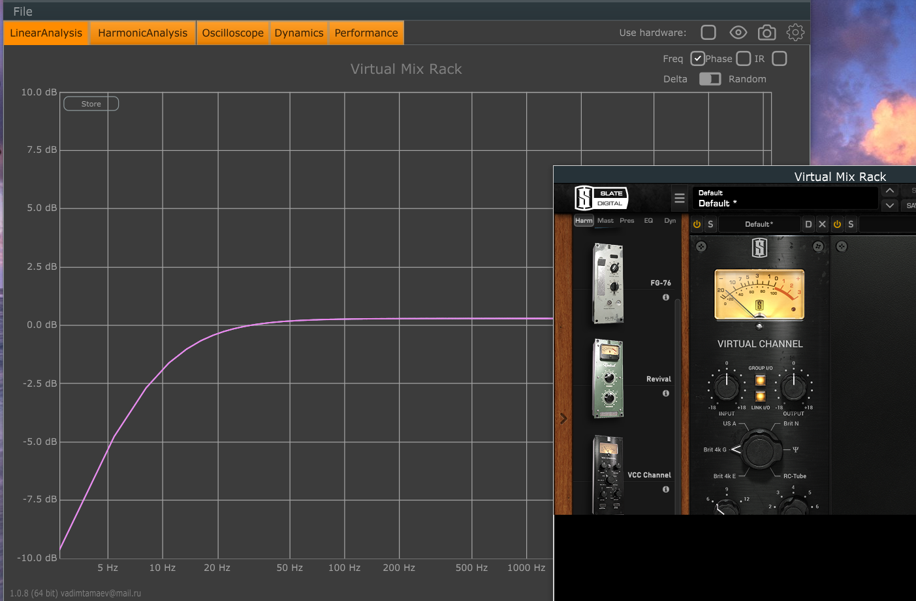The image size is (916, 601).
Task: Select the RC-Tube console model
Action: point(795,476)
